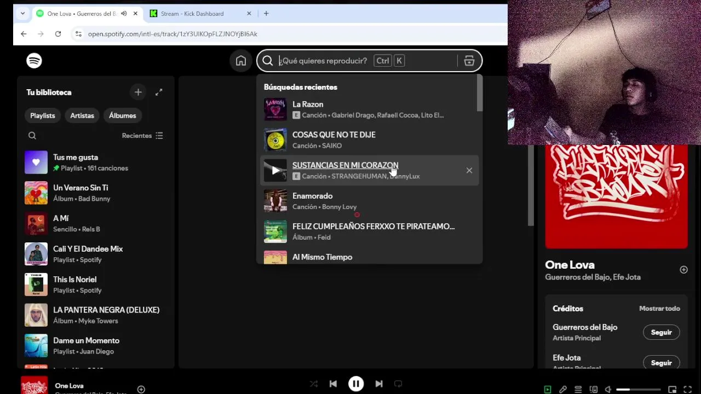Screen dimensions: 701x394
Task: Add current track to library in bottom bar
Action: coord(141,389)
